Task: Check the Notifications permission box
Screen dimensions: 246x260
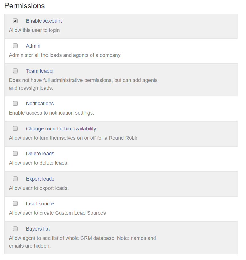Action: (15, 104)
